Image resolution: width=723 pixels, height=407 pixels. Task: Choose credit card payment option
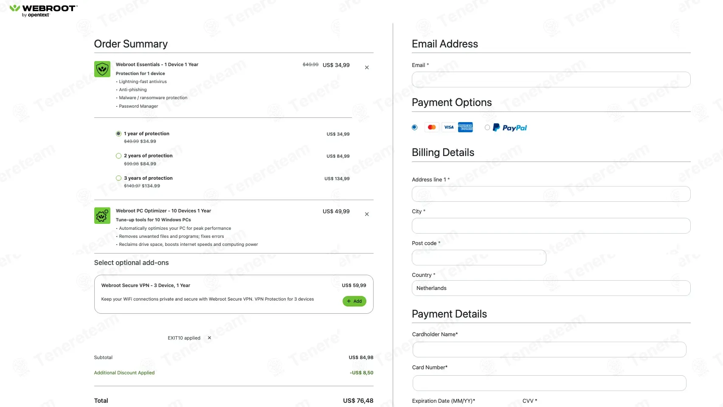pyautogui.click(x=415, y=127)
